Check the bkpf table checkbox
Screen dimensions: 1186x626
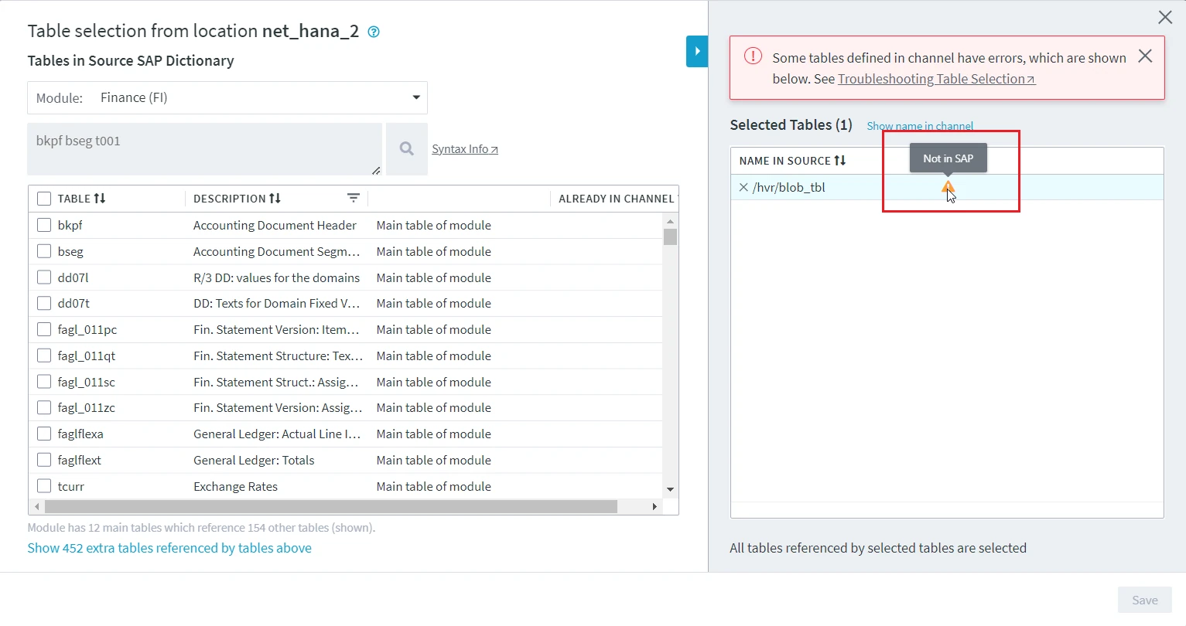tap(44, 225)
